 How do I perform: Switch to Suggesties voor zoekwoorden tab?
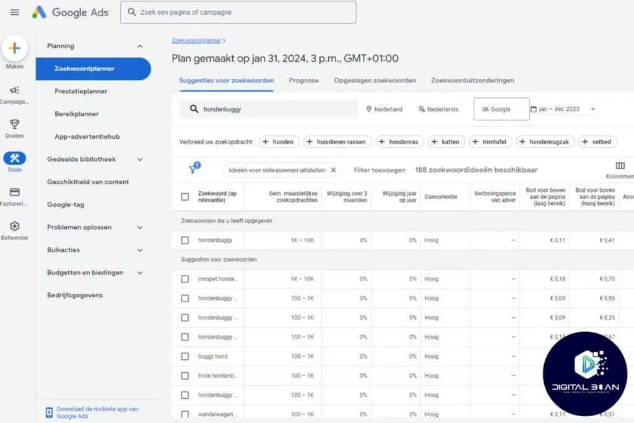click(x=227, y=81)
